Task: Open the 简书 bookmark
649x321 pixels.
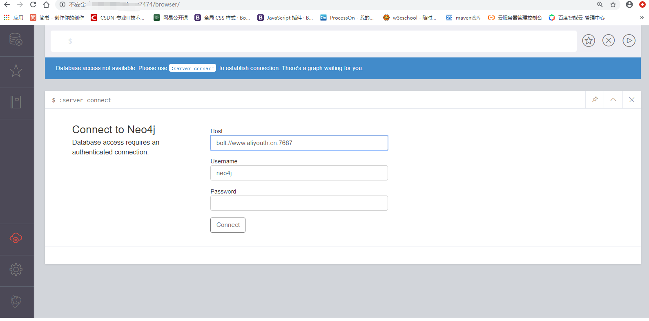Action: [x=57, y=18]
